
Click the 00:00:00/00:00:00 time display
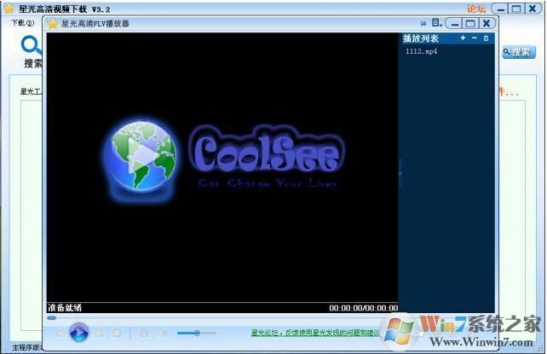(364, 308)
